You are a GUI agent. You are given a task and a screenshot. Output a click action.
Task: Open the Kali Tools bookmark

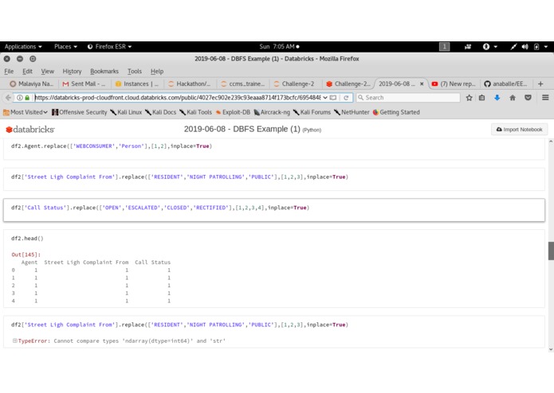196,112
